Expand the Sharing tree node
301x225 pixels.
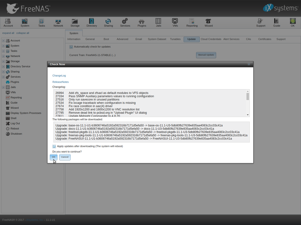click(3, 71)
